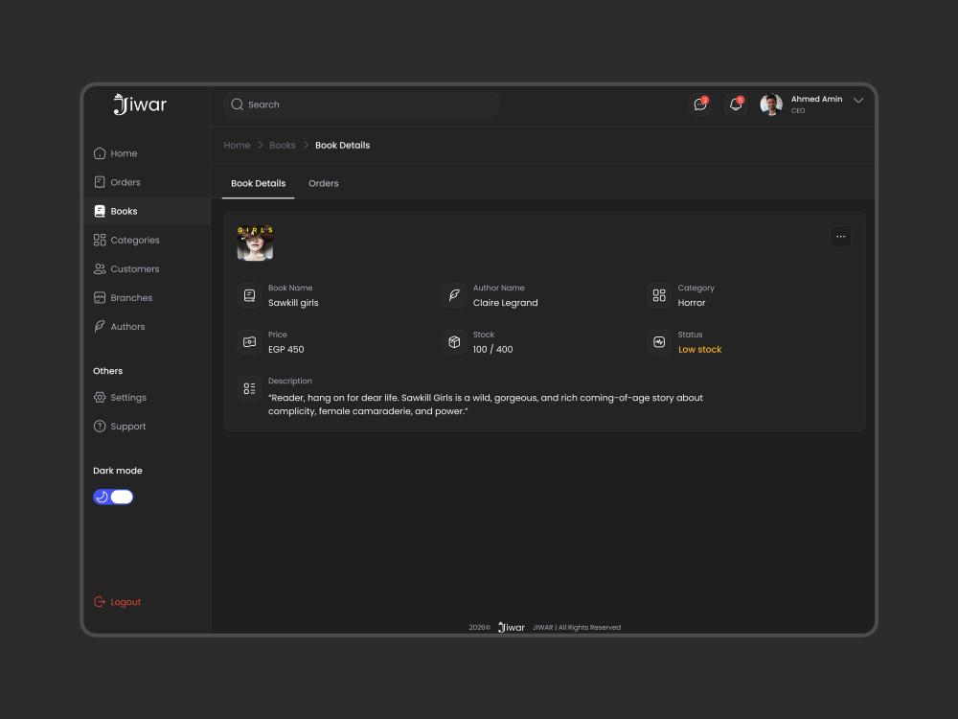Go to Home in the sidebar menu
The width and height of the screenshot is (958, 719).
coord(147,153)
